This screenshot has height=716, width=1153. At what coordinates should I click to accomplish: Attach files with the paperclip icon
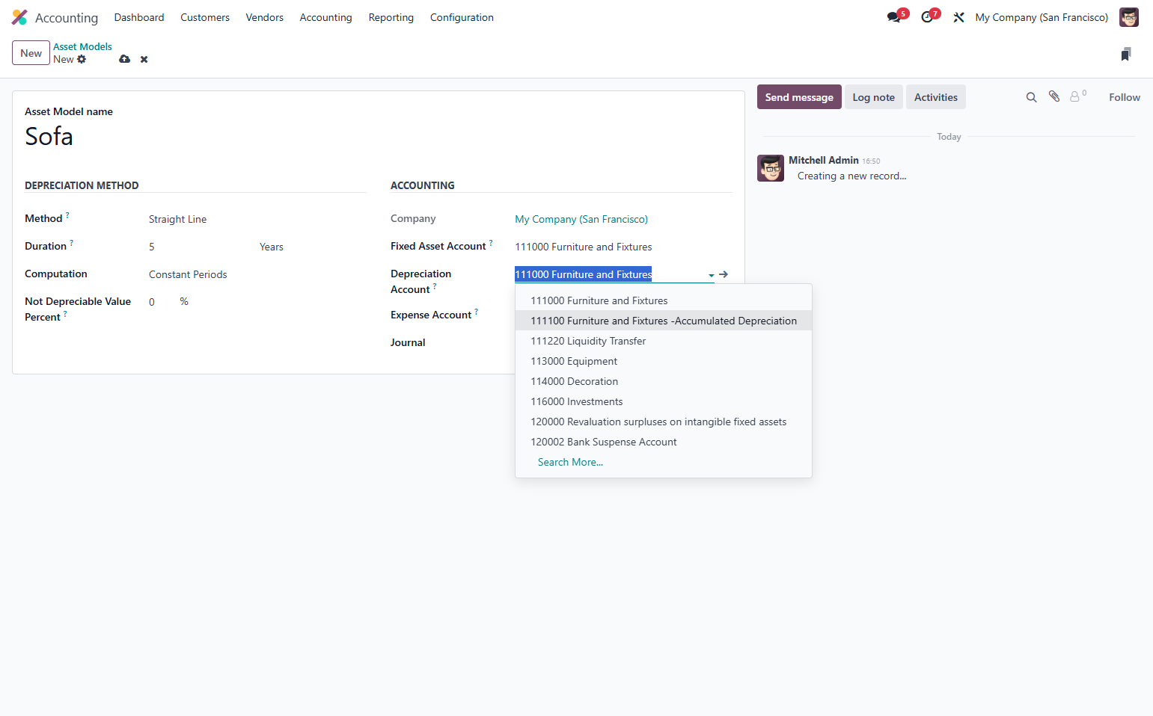pyautogui.click(x=1054, y=96)
